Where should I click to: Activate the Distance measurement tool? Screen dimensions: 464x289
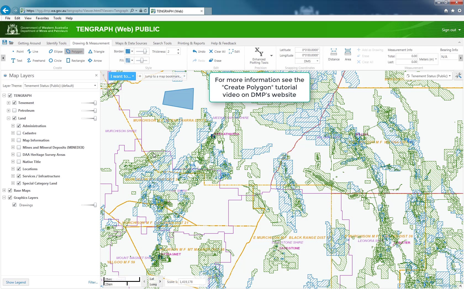tap(334, 55)
